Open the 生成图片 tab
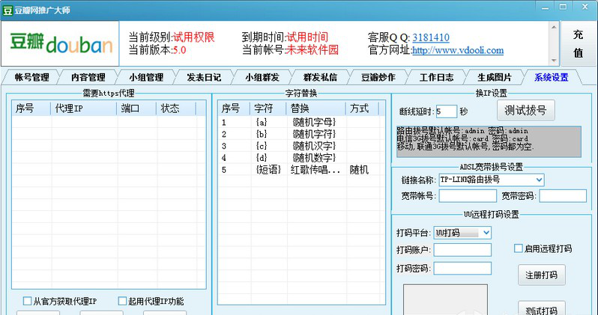 (x=495, y=77)
